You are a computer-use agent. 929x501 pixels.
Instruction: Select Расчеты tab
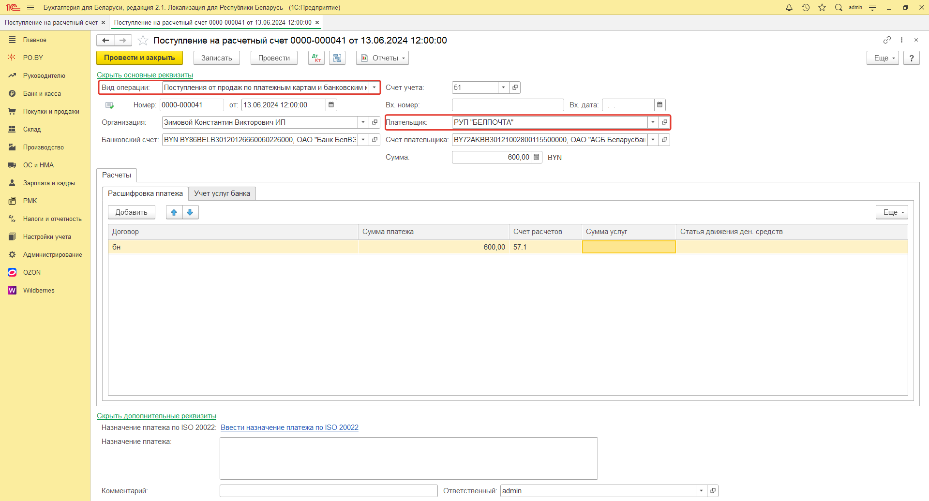[117, 175]
